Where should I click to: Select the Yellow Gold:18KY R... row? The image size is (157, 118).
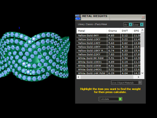tap(108, 50)
